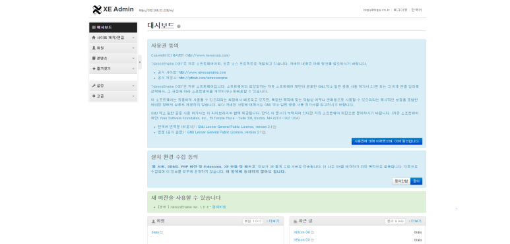
Task: Open member bigju in 회원 list
Action: click(x=156, y=232)
